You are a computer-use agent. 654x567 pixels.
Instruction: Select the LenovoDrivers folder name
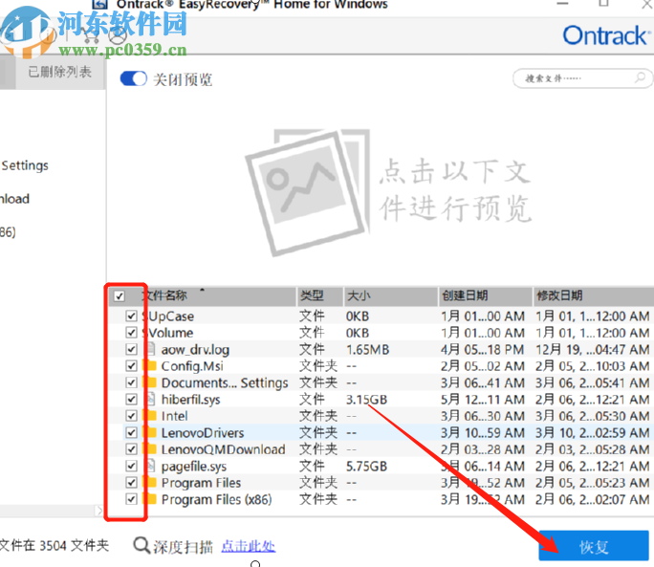[203, 432]
